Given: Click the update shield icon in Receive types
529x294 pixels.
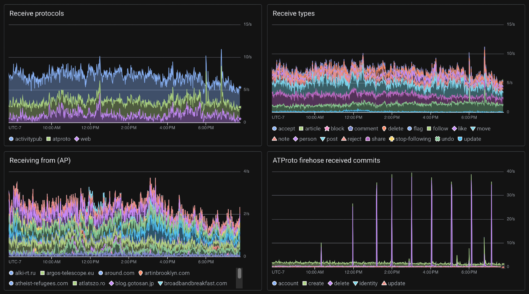Looking at the screenshot, I should (x=460, y=139).
